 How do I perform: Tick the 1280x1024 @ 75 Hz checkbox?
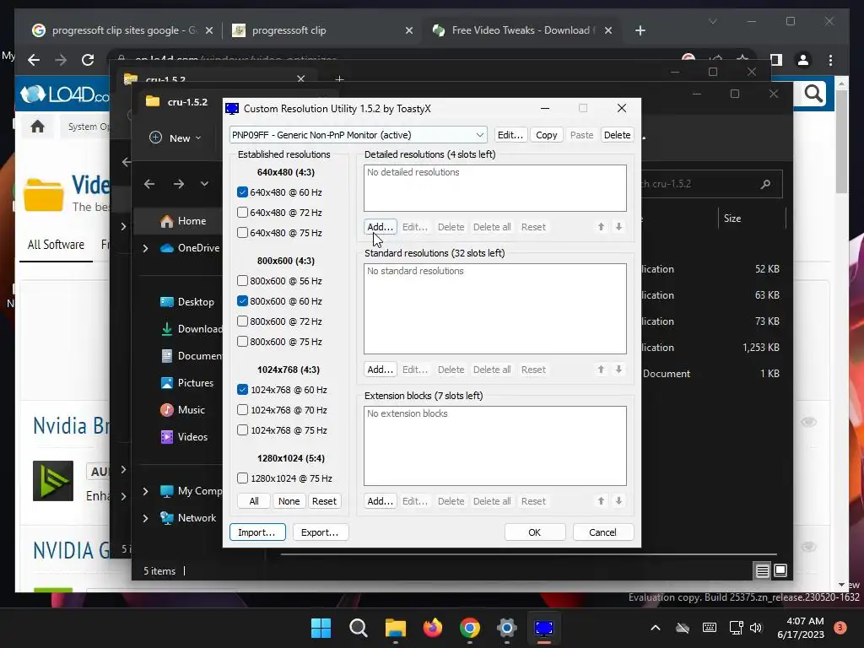coord(242,478)
